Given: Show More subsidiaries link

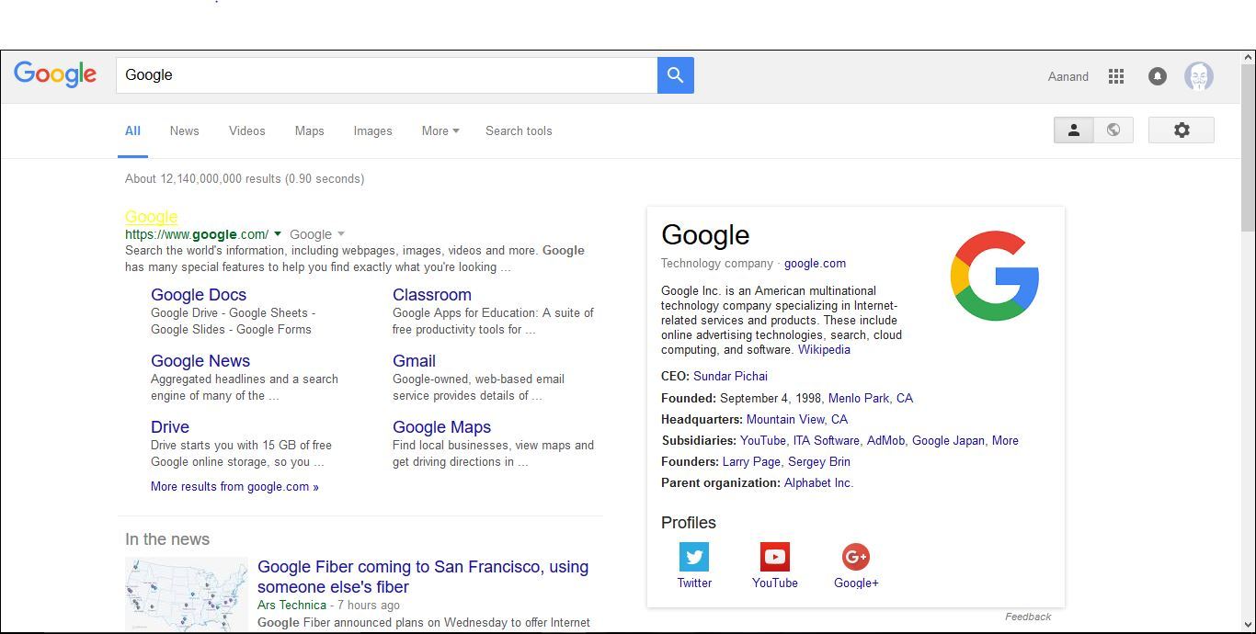Looking at the screenshot, I should (1005, 441).
